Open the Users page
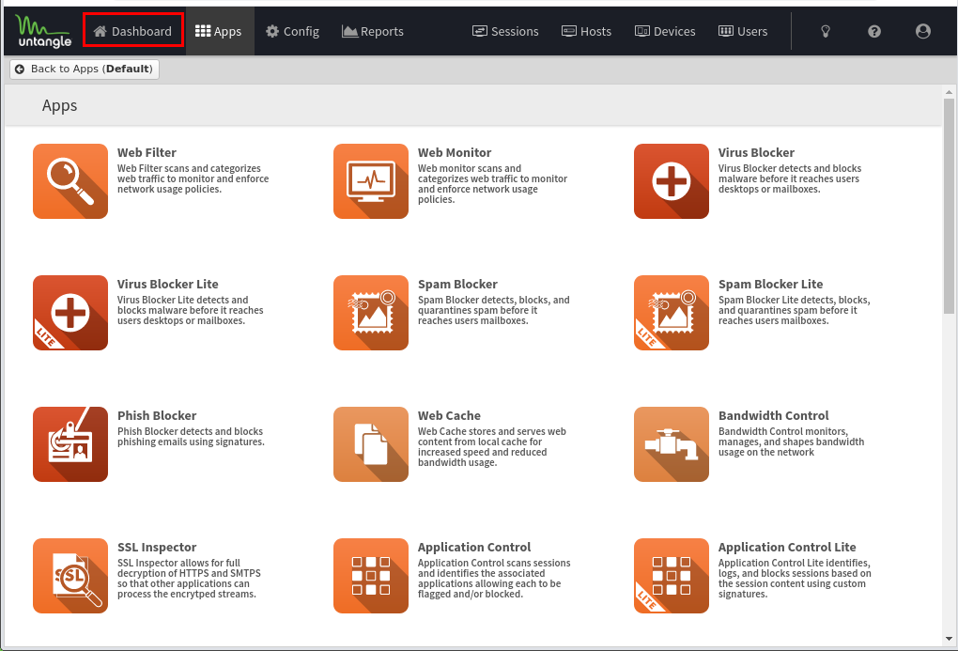The width and height of the screenshot is (958, 651). coord(743,31)
